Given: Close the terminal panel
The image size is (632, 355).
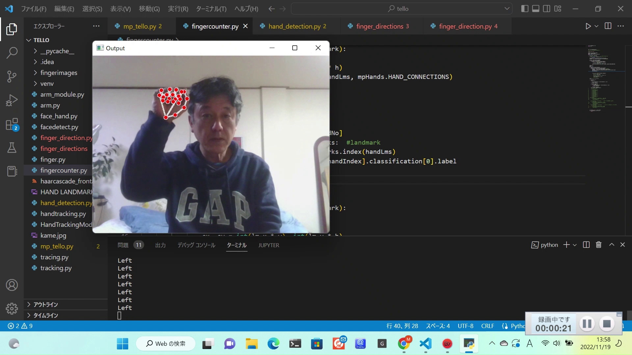Looking at the screenshot, I should [x=622, y=245].
